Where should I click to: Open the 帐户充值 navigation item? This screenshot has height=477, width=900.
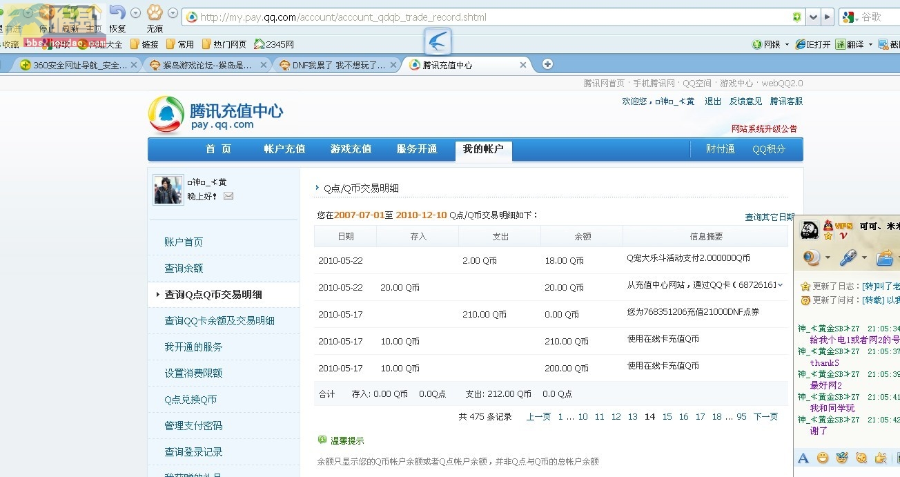[284, 149]
